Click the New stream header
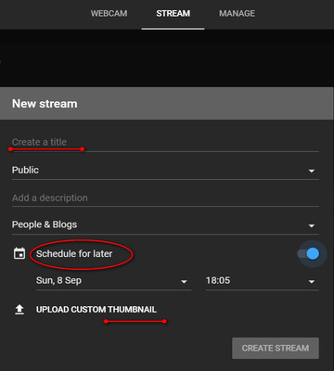 point(45,104)
